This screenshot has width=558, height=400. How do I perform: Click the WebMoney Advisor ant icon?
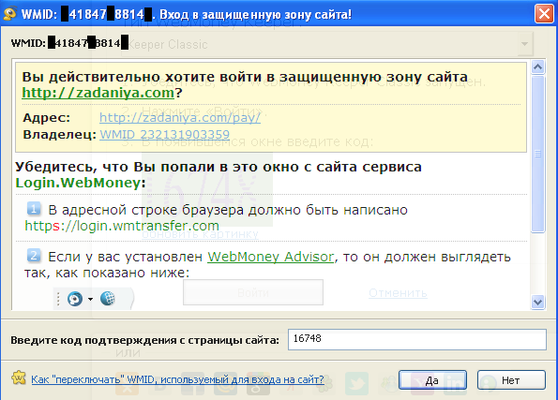[x=75, y=299]
